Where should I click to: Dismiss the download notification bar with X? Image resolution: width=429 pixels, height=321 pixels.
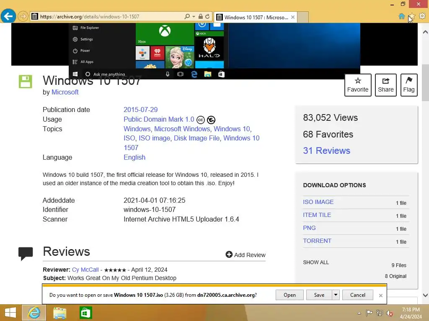point(380,296)
